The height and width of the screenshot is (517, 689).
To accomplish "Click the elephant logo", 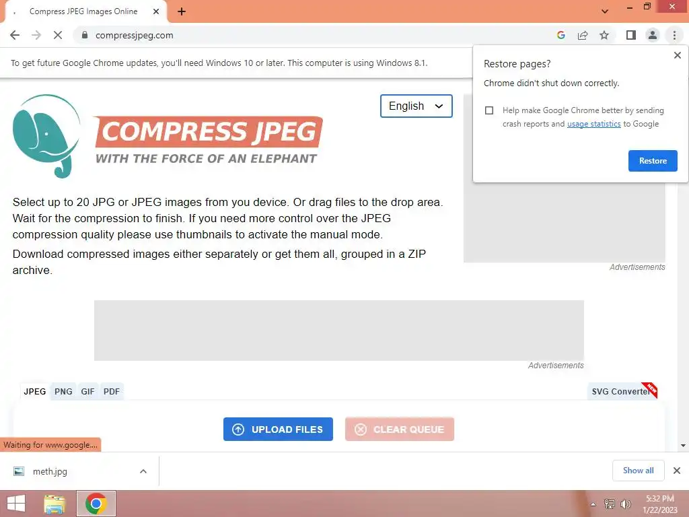I will tap(46, 136).
